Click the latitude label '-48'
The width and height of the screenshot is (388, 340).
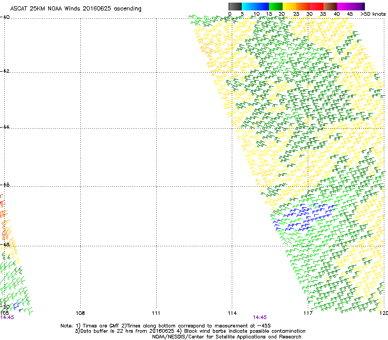pyautogui.click(x=5, y=244)
